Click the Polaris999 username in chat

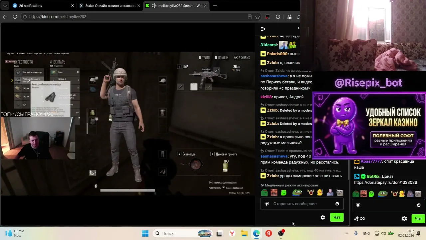click(x=277, y=54)
